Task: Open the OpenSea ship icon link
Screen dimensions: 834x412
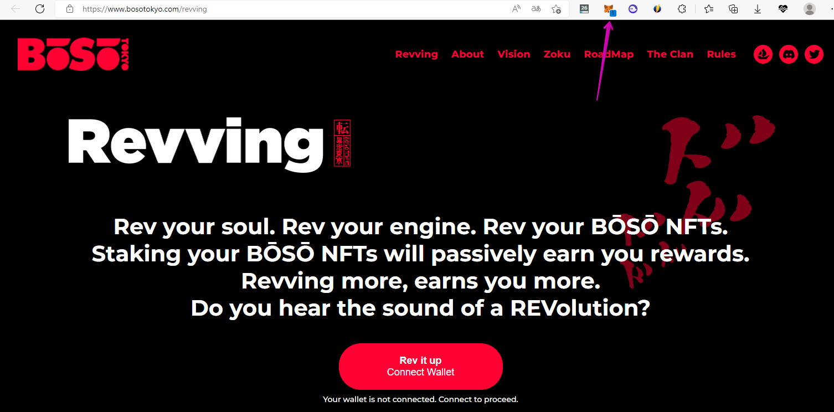Action: 763,54
